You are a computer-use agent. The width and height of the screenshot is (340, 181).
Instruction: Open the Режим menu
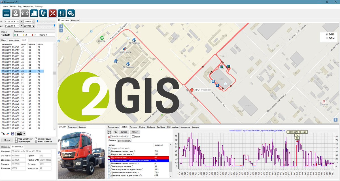pyautogui.click(x=13, y=6)
